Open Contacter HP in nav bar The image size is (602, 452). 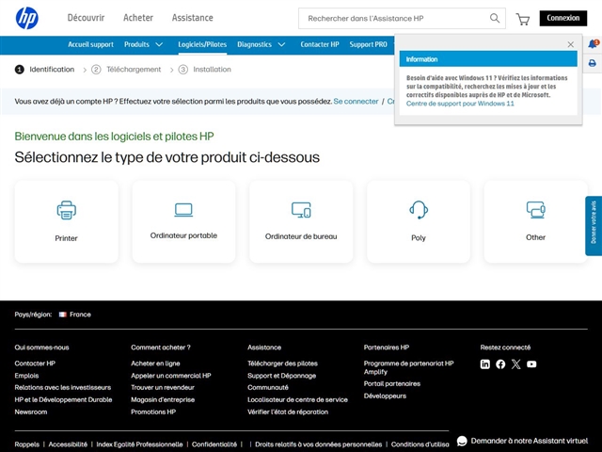pos(320,44)
